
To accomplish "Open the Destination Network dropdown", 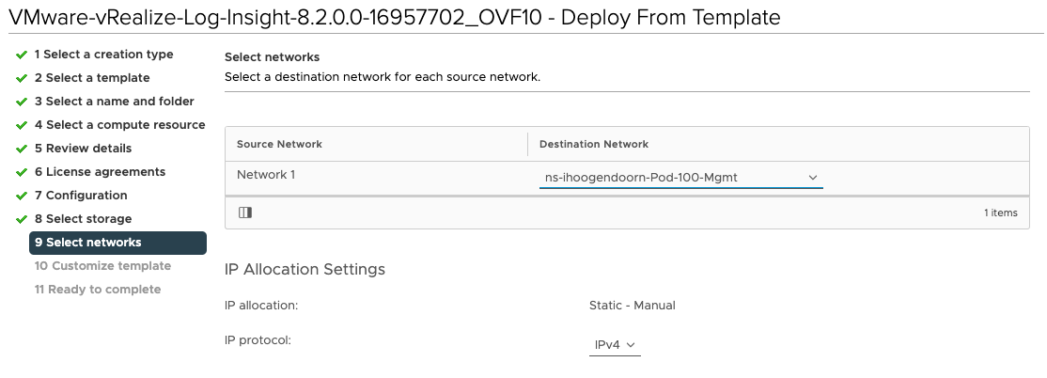I will (680, 177).
